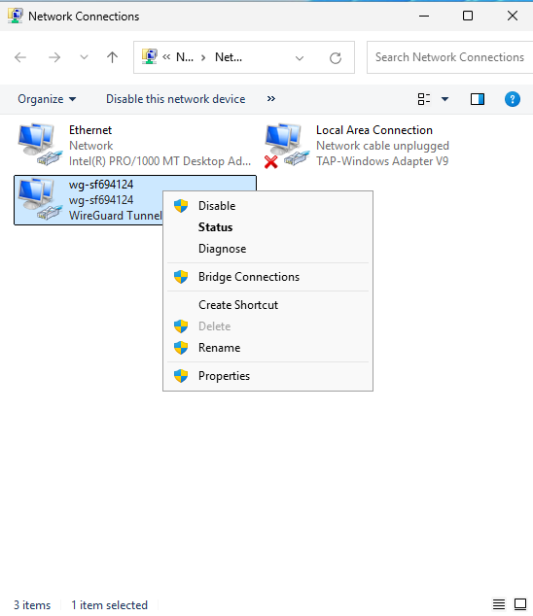
Task: Choose Status in context menu
Action: coord(267,227)
